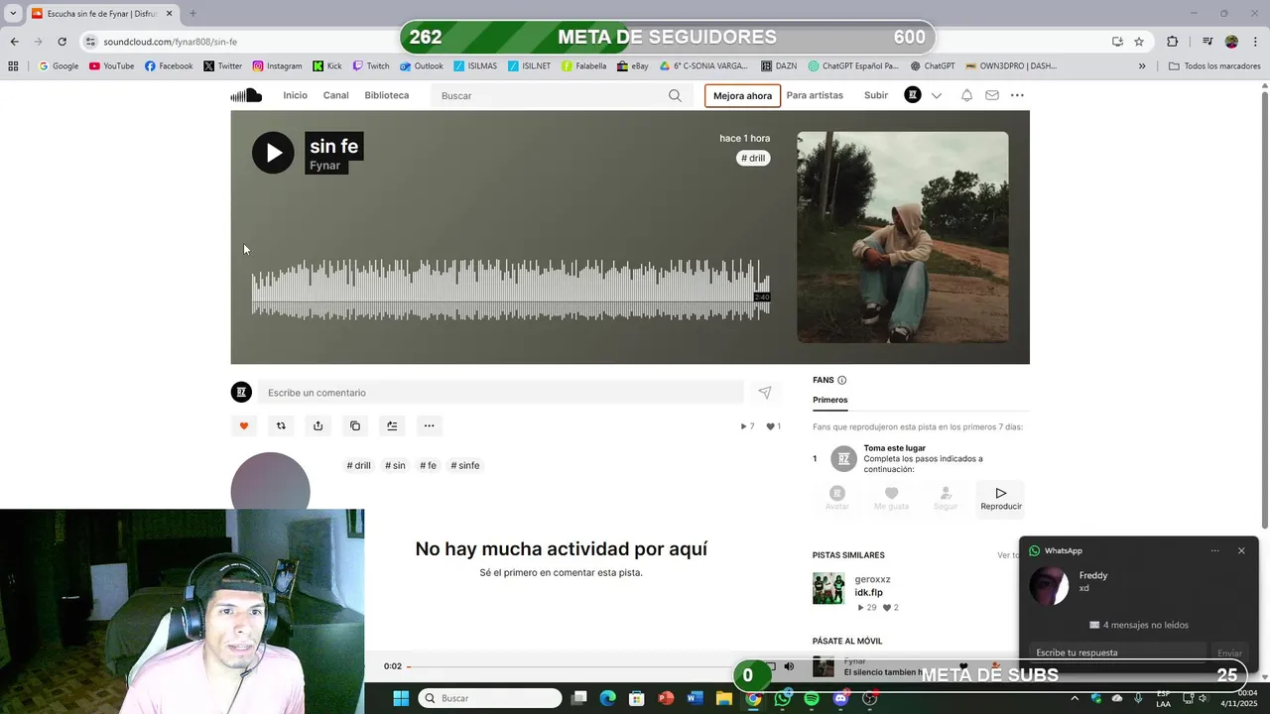Image resolution: width=1270 pixels, height=714 pixels.
Task: Play the track sin fe
Action: coord(273,153)
